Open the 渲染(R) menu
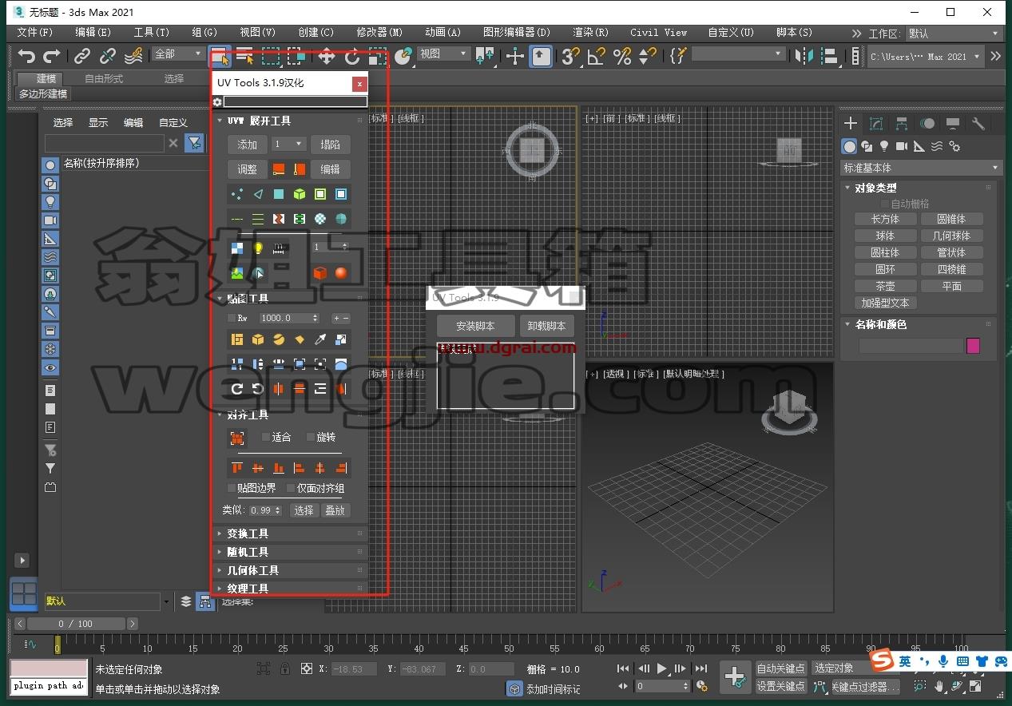This screenshot has width=1012, height=706. click(x=590, y=33)
